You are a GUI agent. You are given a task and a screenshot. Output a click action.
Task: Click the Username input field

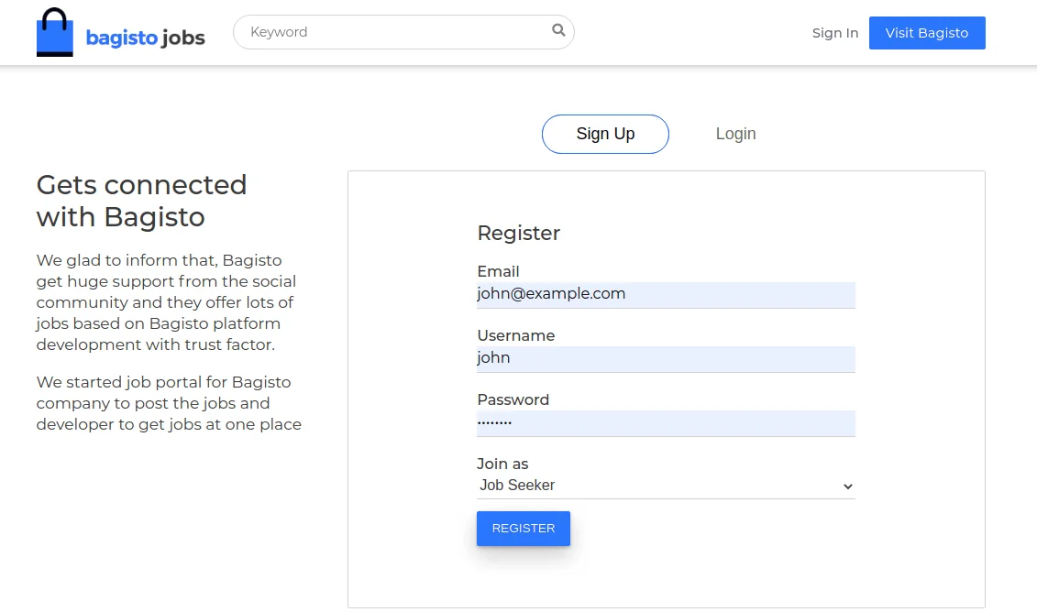pyautogui.click(x=665, y=358)
